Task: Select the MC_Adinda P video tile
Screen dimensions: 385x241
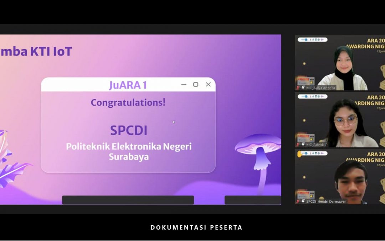Action: [x=340, y=120]
